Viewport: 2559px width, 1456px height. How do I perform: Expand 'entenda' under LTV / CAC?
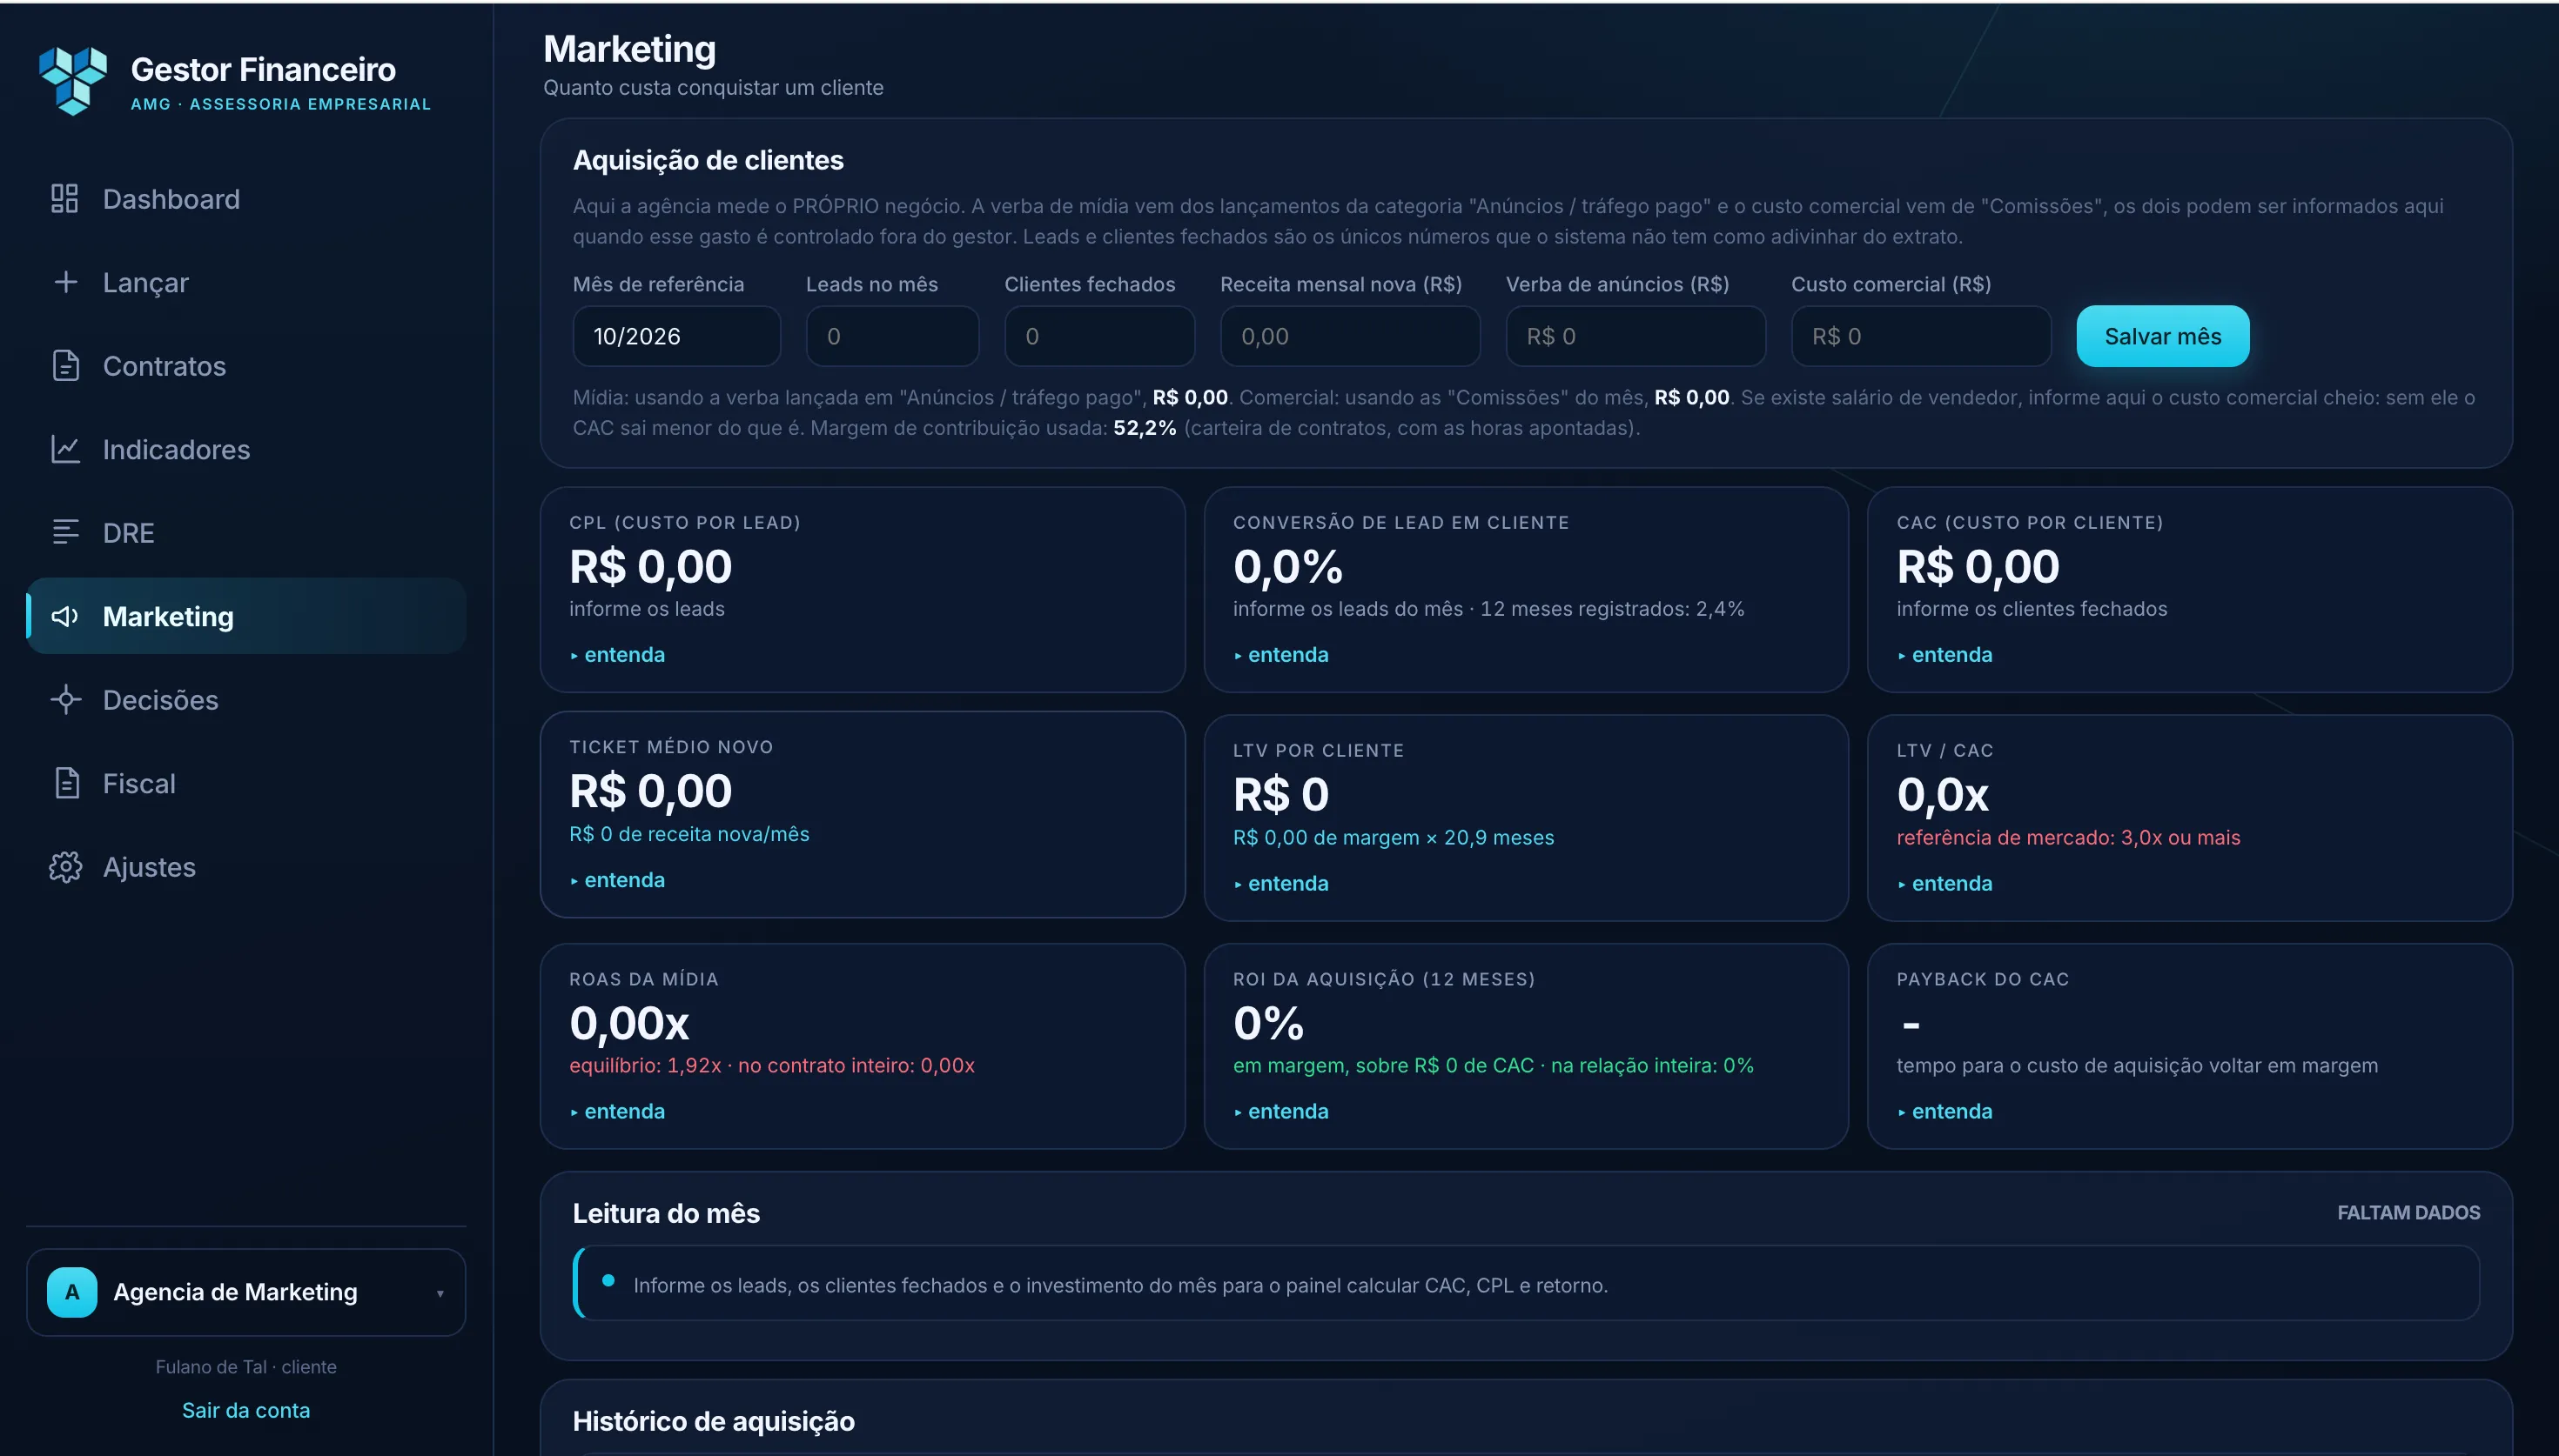[x=1944, y=883]
